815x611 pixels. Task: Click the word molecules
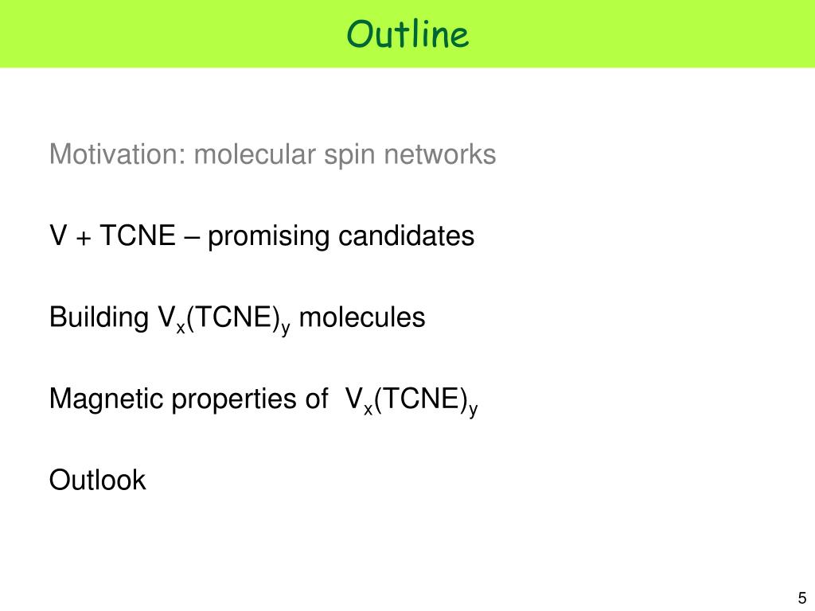tap(362, 317)
